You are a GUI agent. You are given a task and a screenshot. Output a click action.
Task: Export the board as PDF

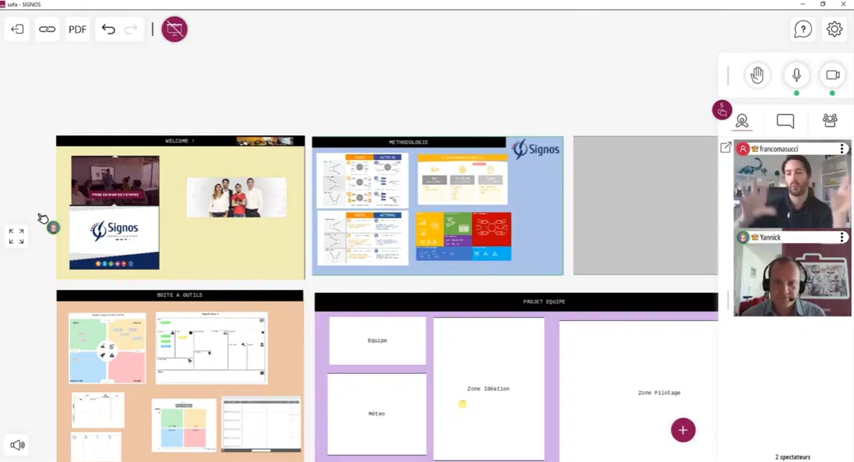click(x=77, y=29)
